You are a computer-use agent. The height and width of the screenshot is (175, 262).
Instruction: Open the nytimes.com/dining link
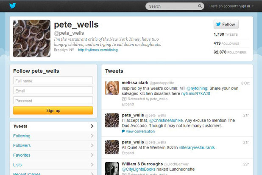[x=98, y=50]
